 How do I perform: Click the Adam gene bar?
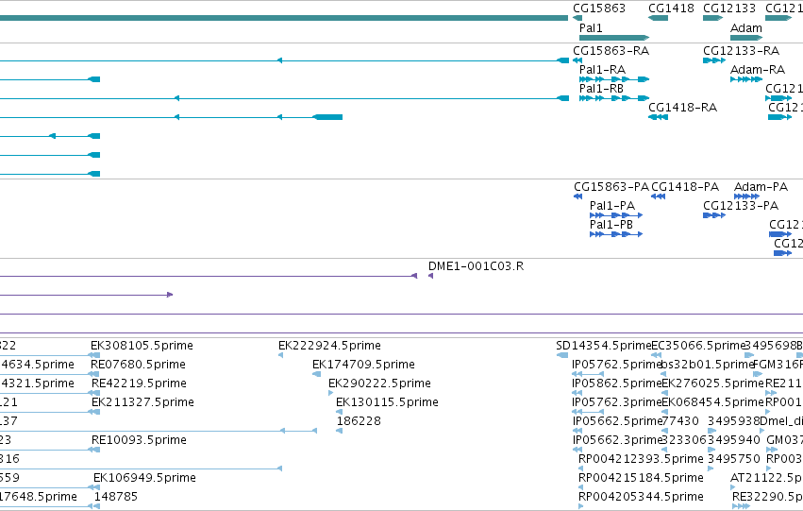(746, 38)
